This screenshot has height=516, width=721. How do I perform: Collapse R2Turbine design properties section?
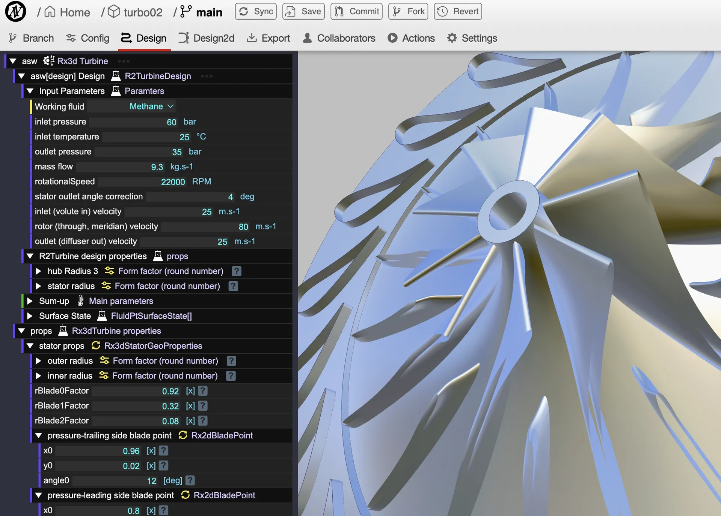tap(30, 256)
